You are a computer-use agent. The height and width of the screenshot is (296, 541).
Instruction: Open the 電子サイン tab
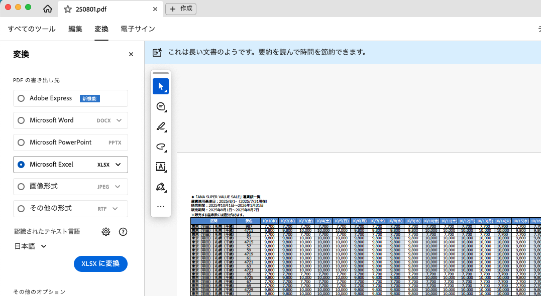click(x=138, y=29)
